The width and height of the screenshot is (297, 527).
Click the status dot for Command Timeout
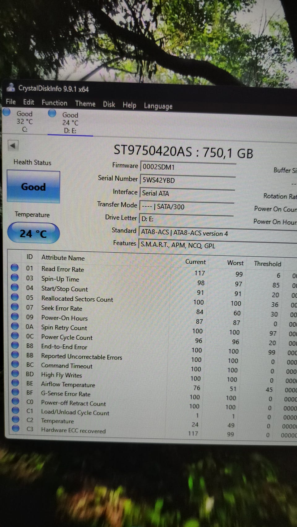point(15,364)
